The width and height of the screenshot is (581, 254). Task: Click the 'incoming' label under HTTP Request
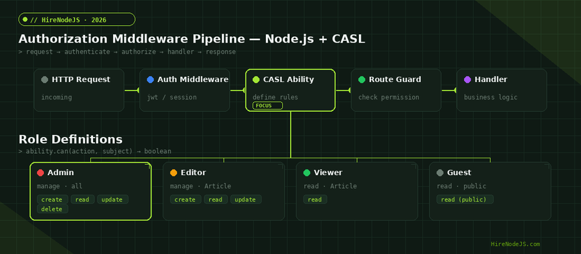point(56,98)
